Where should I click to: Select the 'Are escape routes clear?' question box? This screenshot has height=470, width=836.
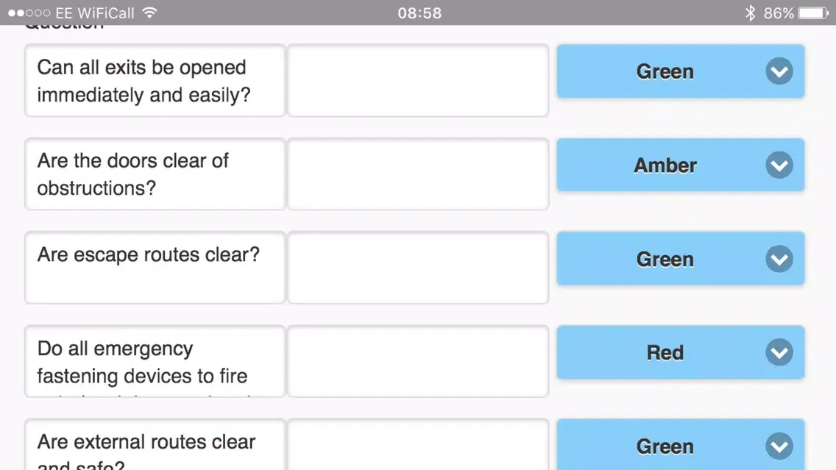(x=155, y=267)
